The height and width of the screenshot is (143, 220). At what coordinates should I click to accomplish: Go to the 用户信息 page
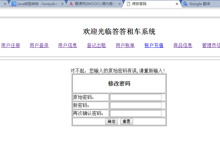pos(68,46)
